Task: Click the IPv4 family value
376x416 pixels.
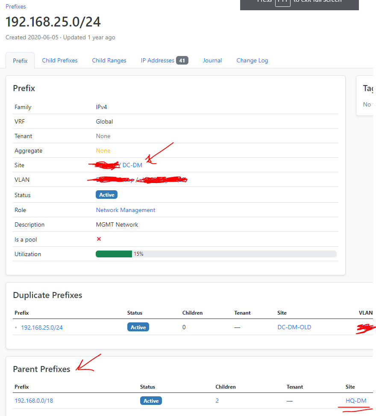Action: (102, 107)
